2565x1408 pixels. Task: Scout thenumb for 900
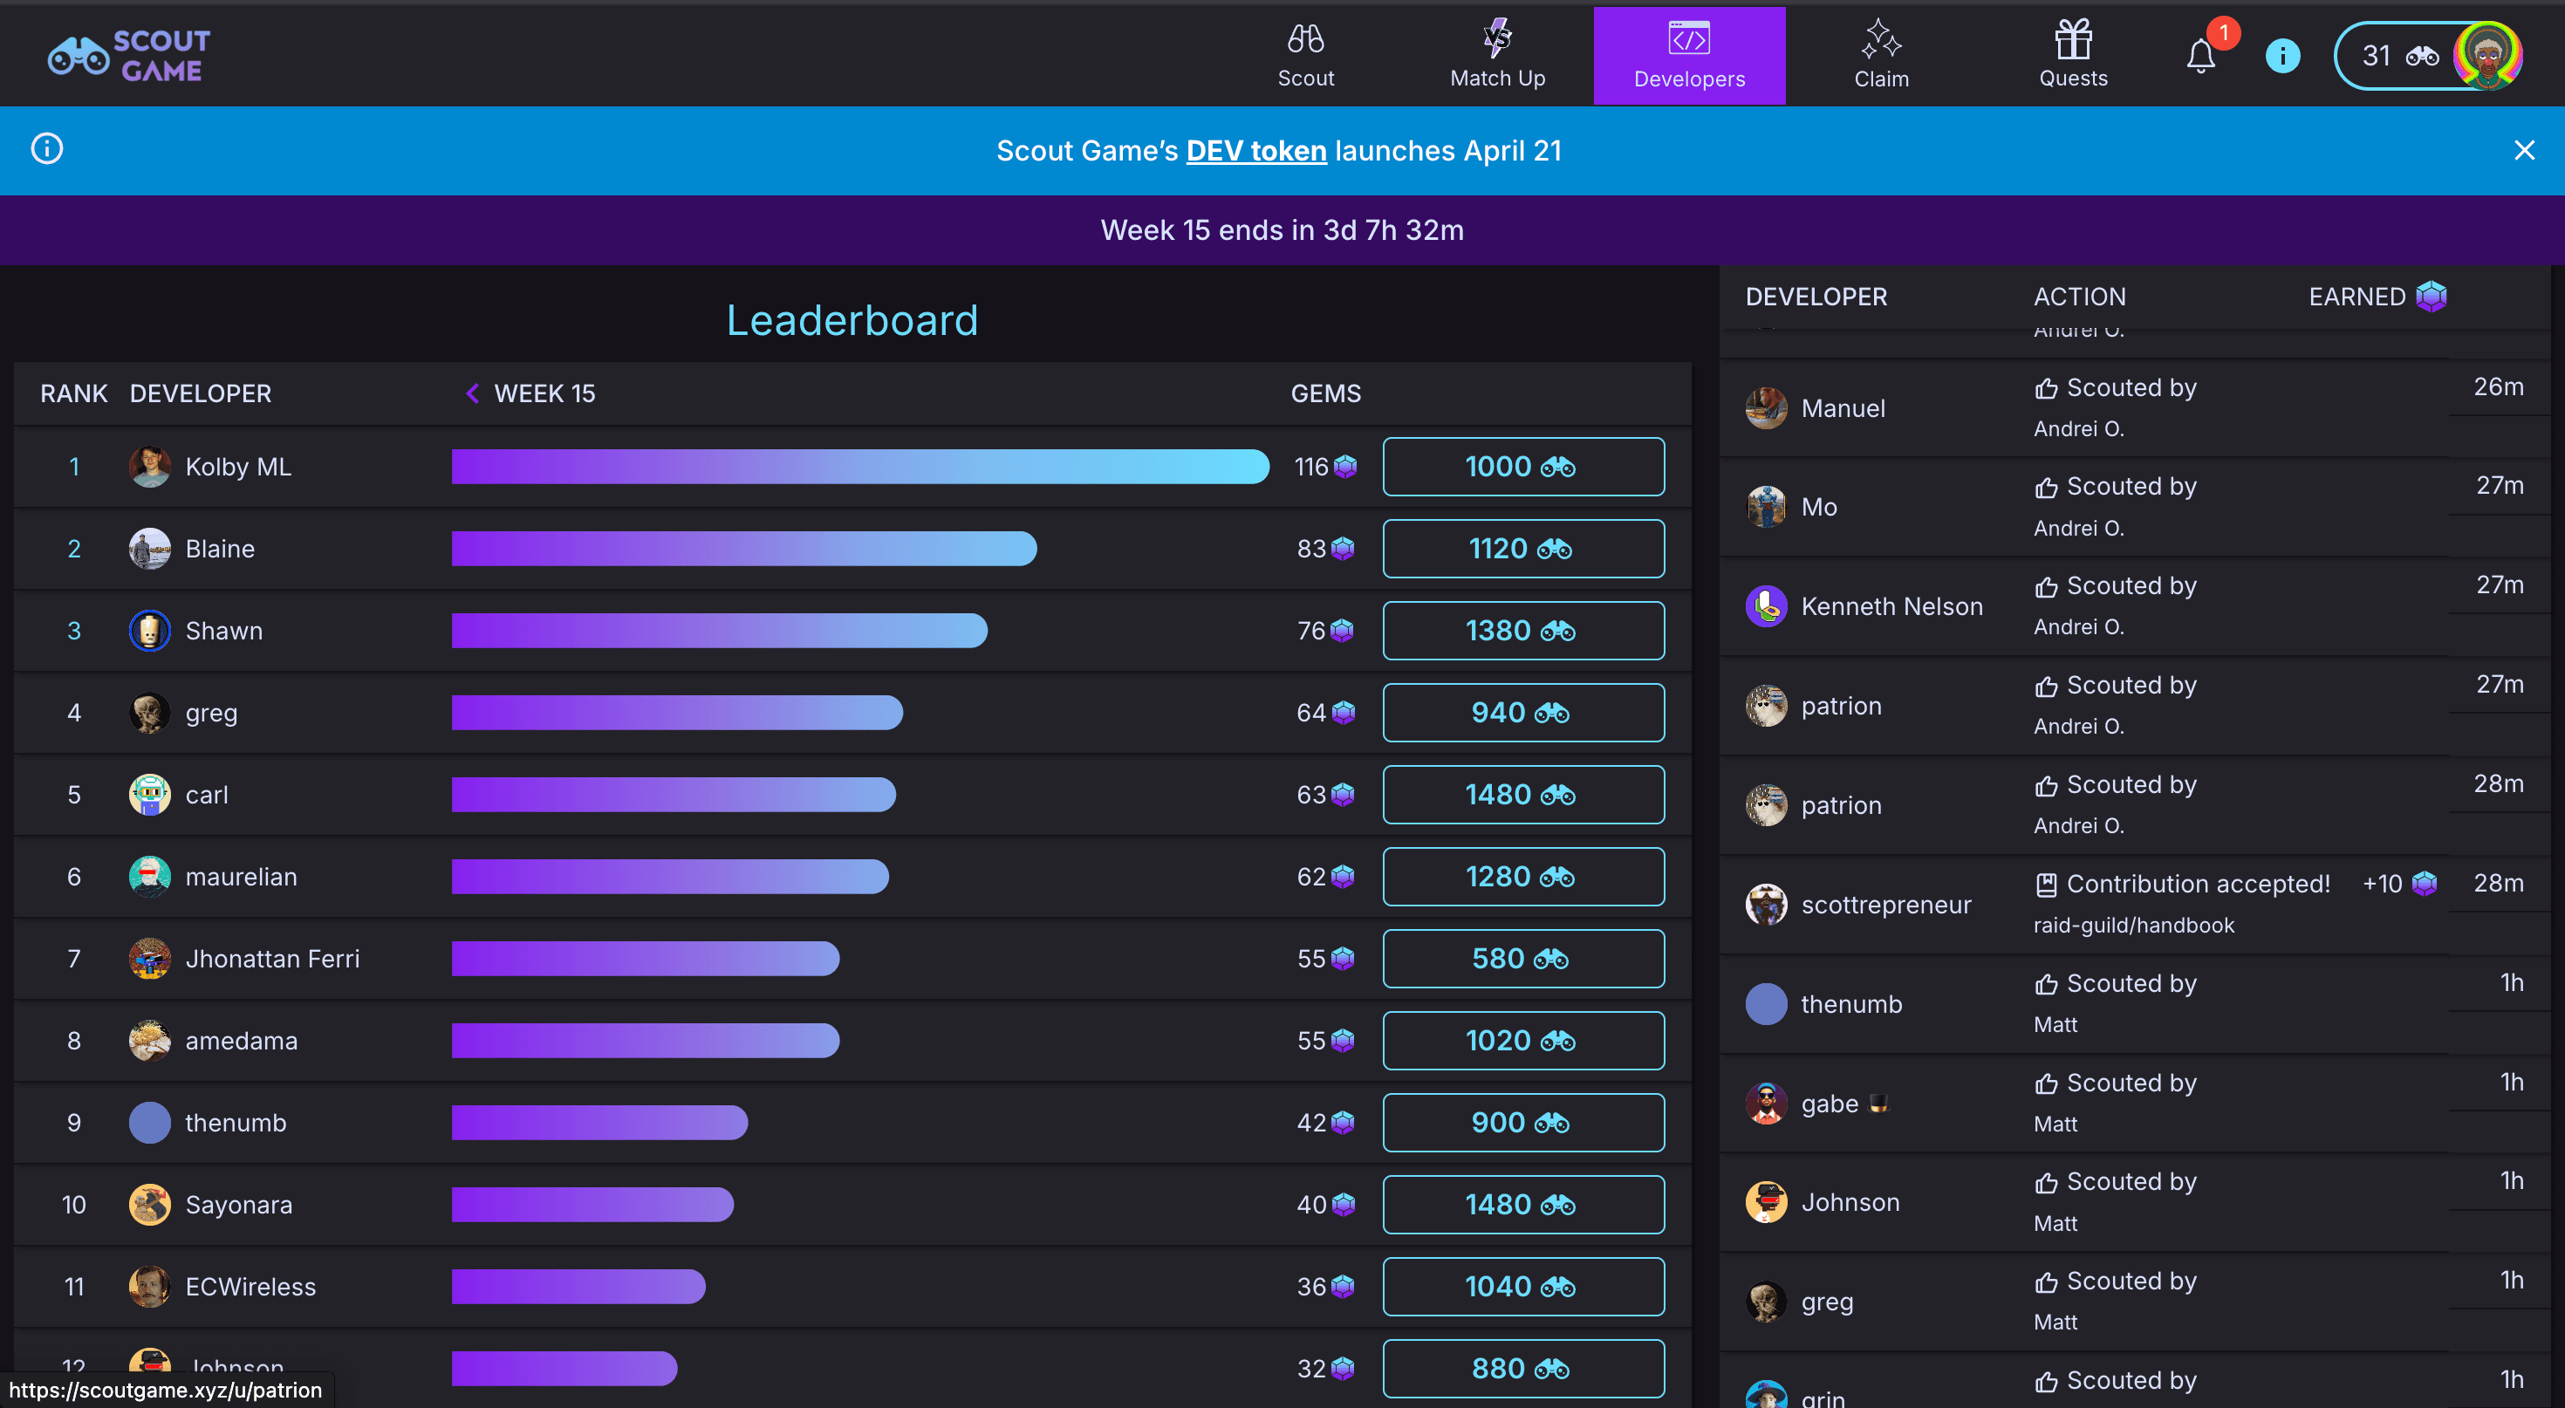click(1522, 1122)
